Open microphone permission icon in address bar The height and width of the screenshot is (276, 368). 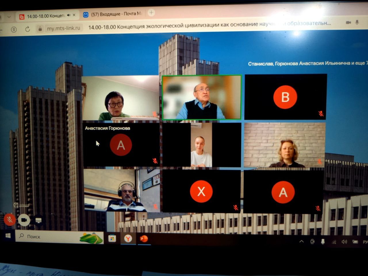[357, 22]
